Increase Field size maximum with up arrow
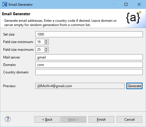Image resolution: width=146 pixels, height=127 pixels. click(x=46, y=48)
